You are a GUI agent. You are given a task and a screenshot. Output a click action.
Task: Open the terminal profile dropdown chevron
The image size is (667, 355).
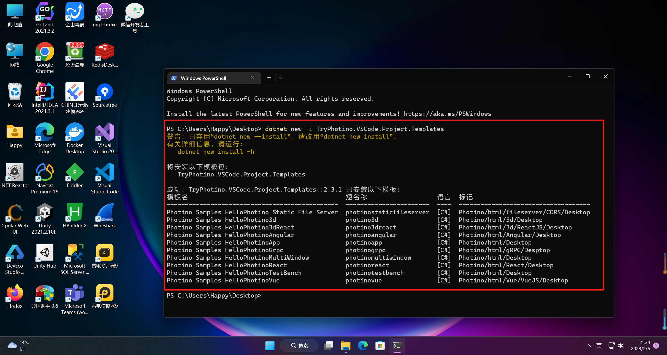tap(281, 78)
